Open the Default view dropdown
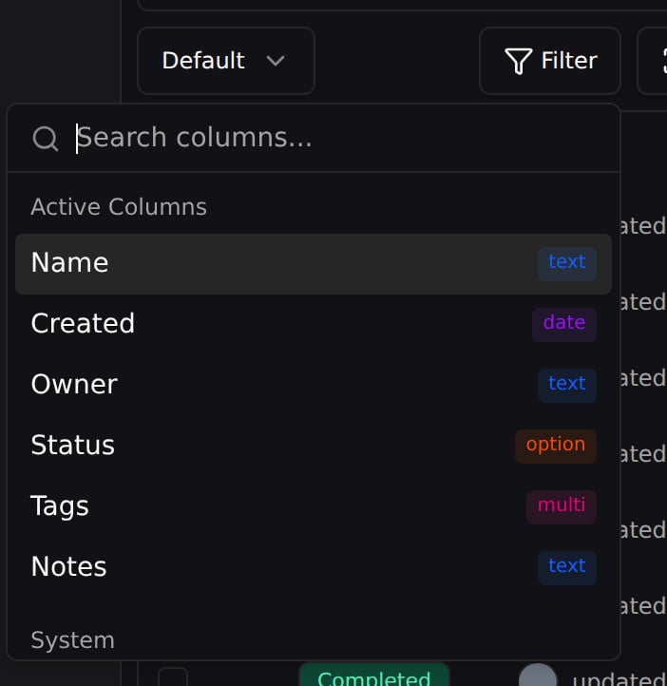This screenshot has height=686, width=667. [226, 61]
